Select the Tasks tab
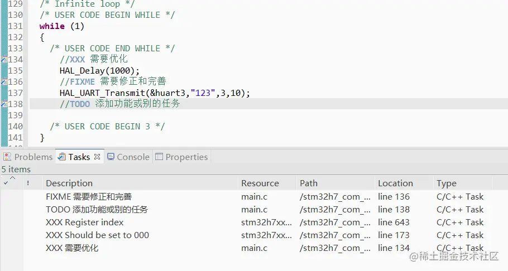 79,157
